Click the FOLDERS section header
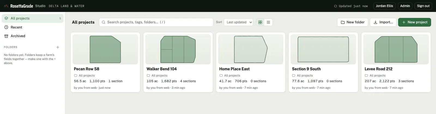The height and width of the screenshot is (114, 436). [11, 47]
